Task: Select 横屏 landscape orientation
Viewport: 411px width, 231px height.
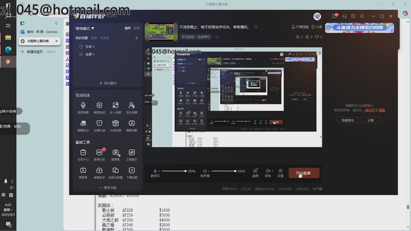Action: [x=127, y=28]
